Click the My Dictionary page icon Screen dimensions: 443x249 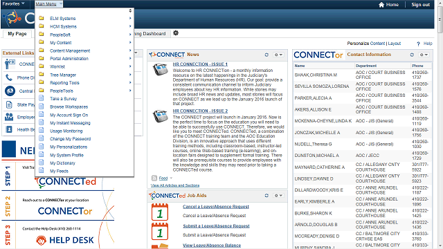point(42,163)
